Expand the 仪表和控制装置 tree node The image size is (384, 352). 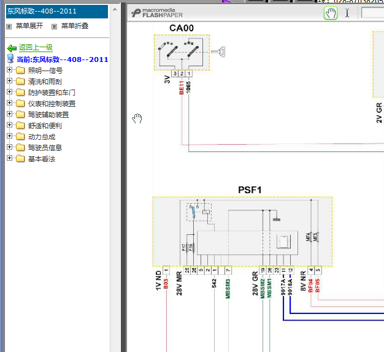(x=9, y=104)
